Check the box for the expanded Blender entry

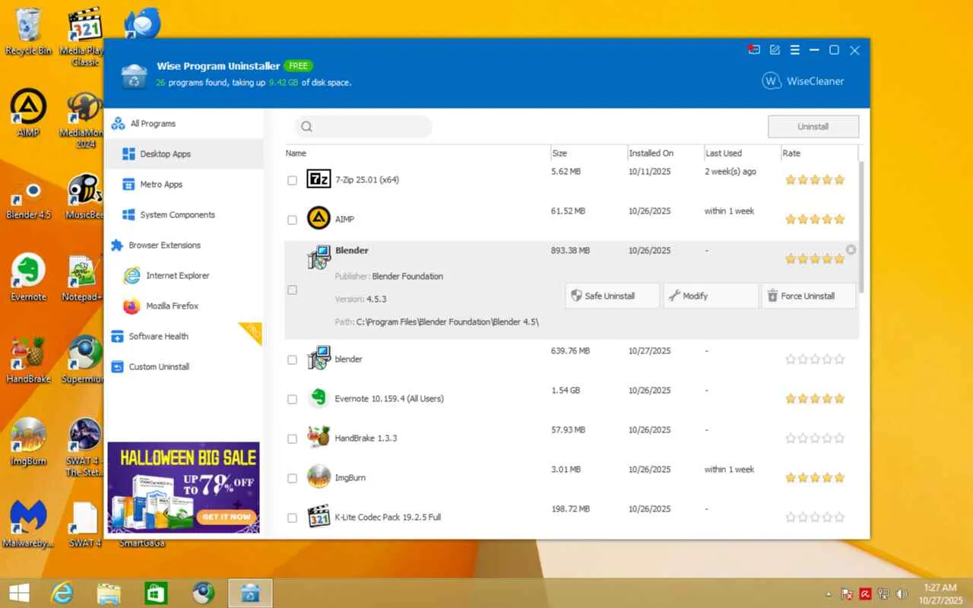pos(292,290)
